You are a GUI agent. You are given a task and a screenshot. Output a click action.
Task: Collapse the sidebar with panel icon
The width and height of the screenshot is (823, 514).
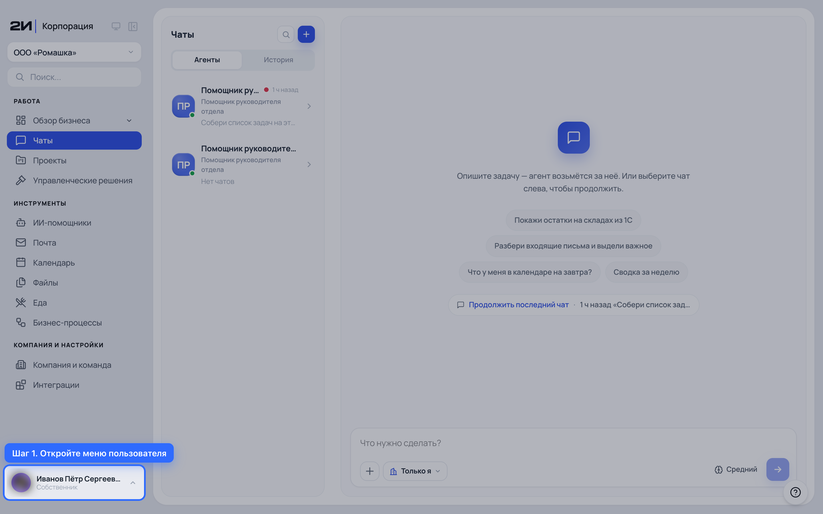click(x=133, y=26)
